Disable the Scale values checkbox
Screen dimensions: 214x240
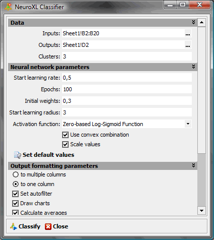65,144
